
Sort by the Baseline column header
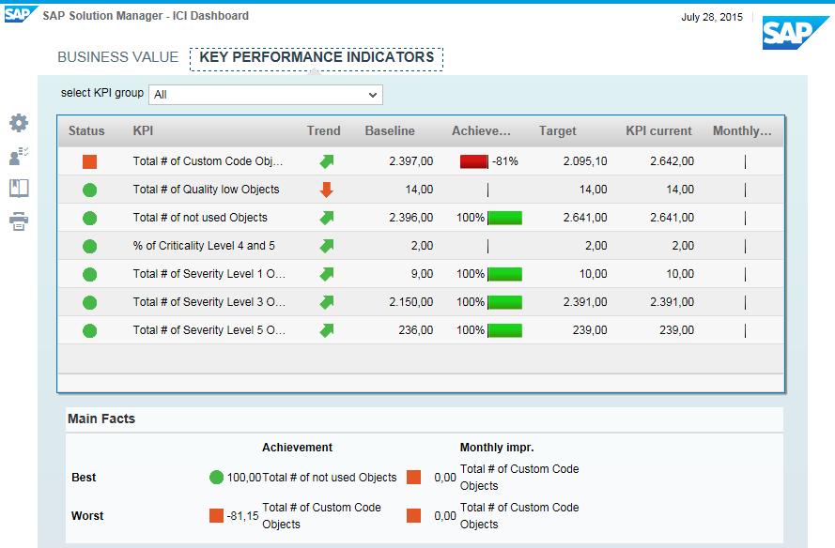[x=389, y=130]
